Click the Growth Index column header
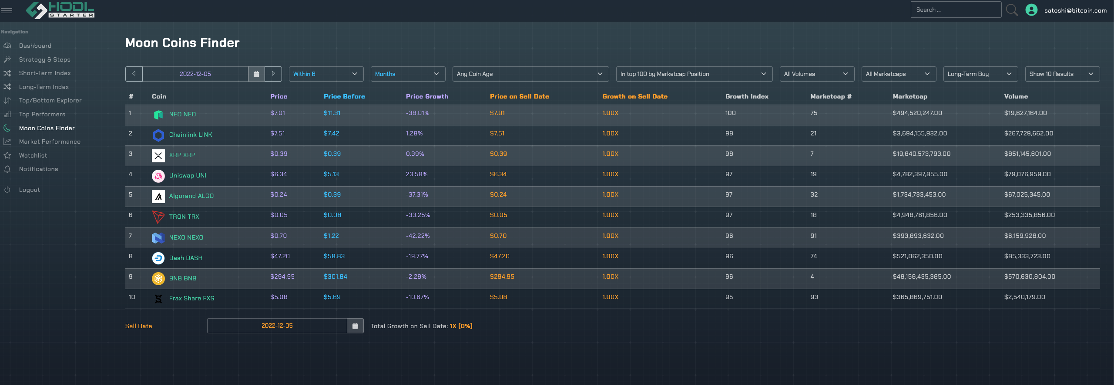The image size is (1114, 385). [x=747, y=96]
